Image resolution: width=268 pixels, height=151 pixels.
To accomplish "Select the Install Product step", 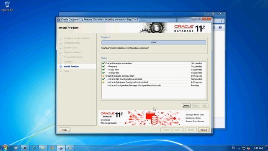I will 72,66.
